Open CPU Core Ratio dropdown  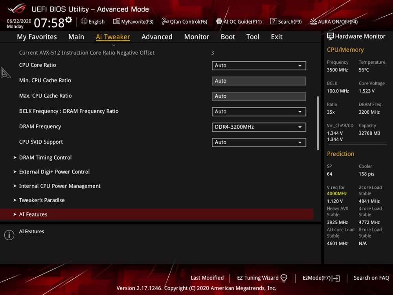click(259, 65)
